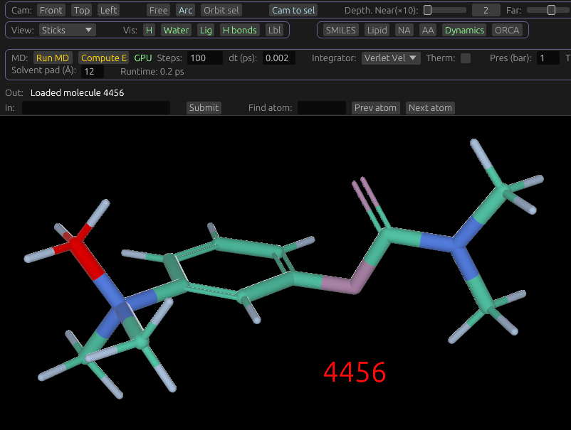The image size is (571, 430).
Task: Toggle hydrogen visibility with H
Action: click(x=149, y=30)
